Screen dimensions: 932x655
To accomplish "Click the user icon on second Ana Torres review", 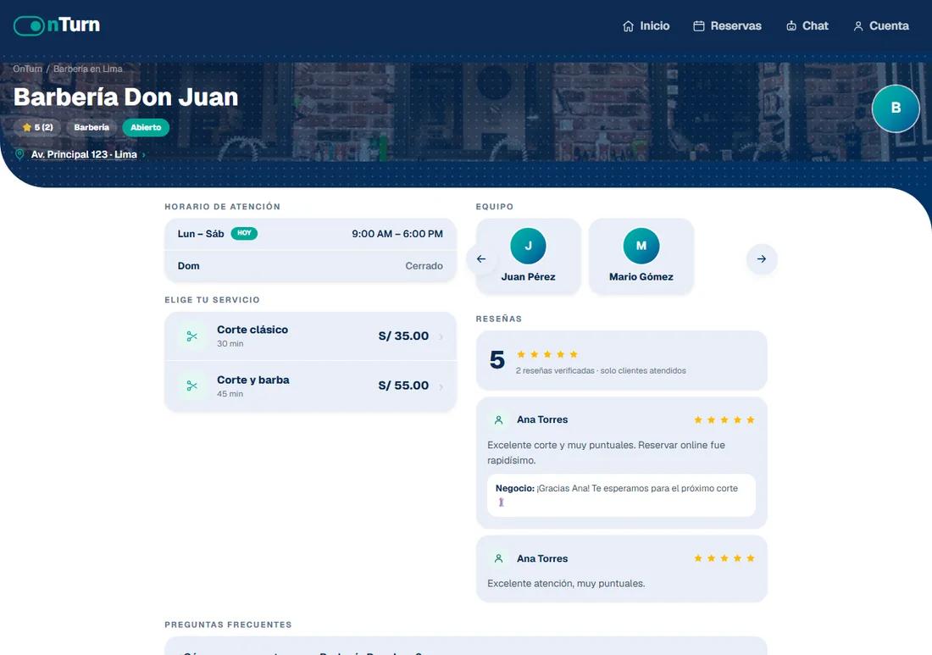I will coord(499,558).
